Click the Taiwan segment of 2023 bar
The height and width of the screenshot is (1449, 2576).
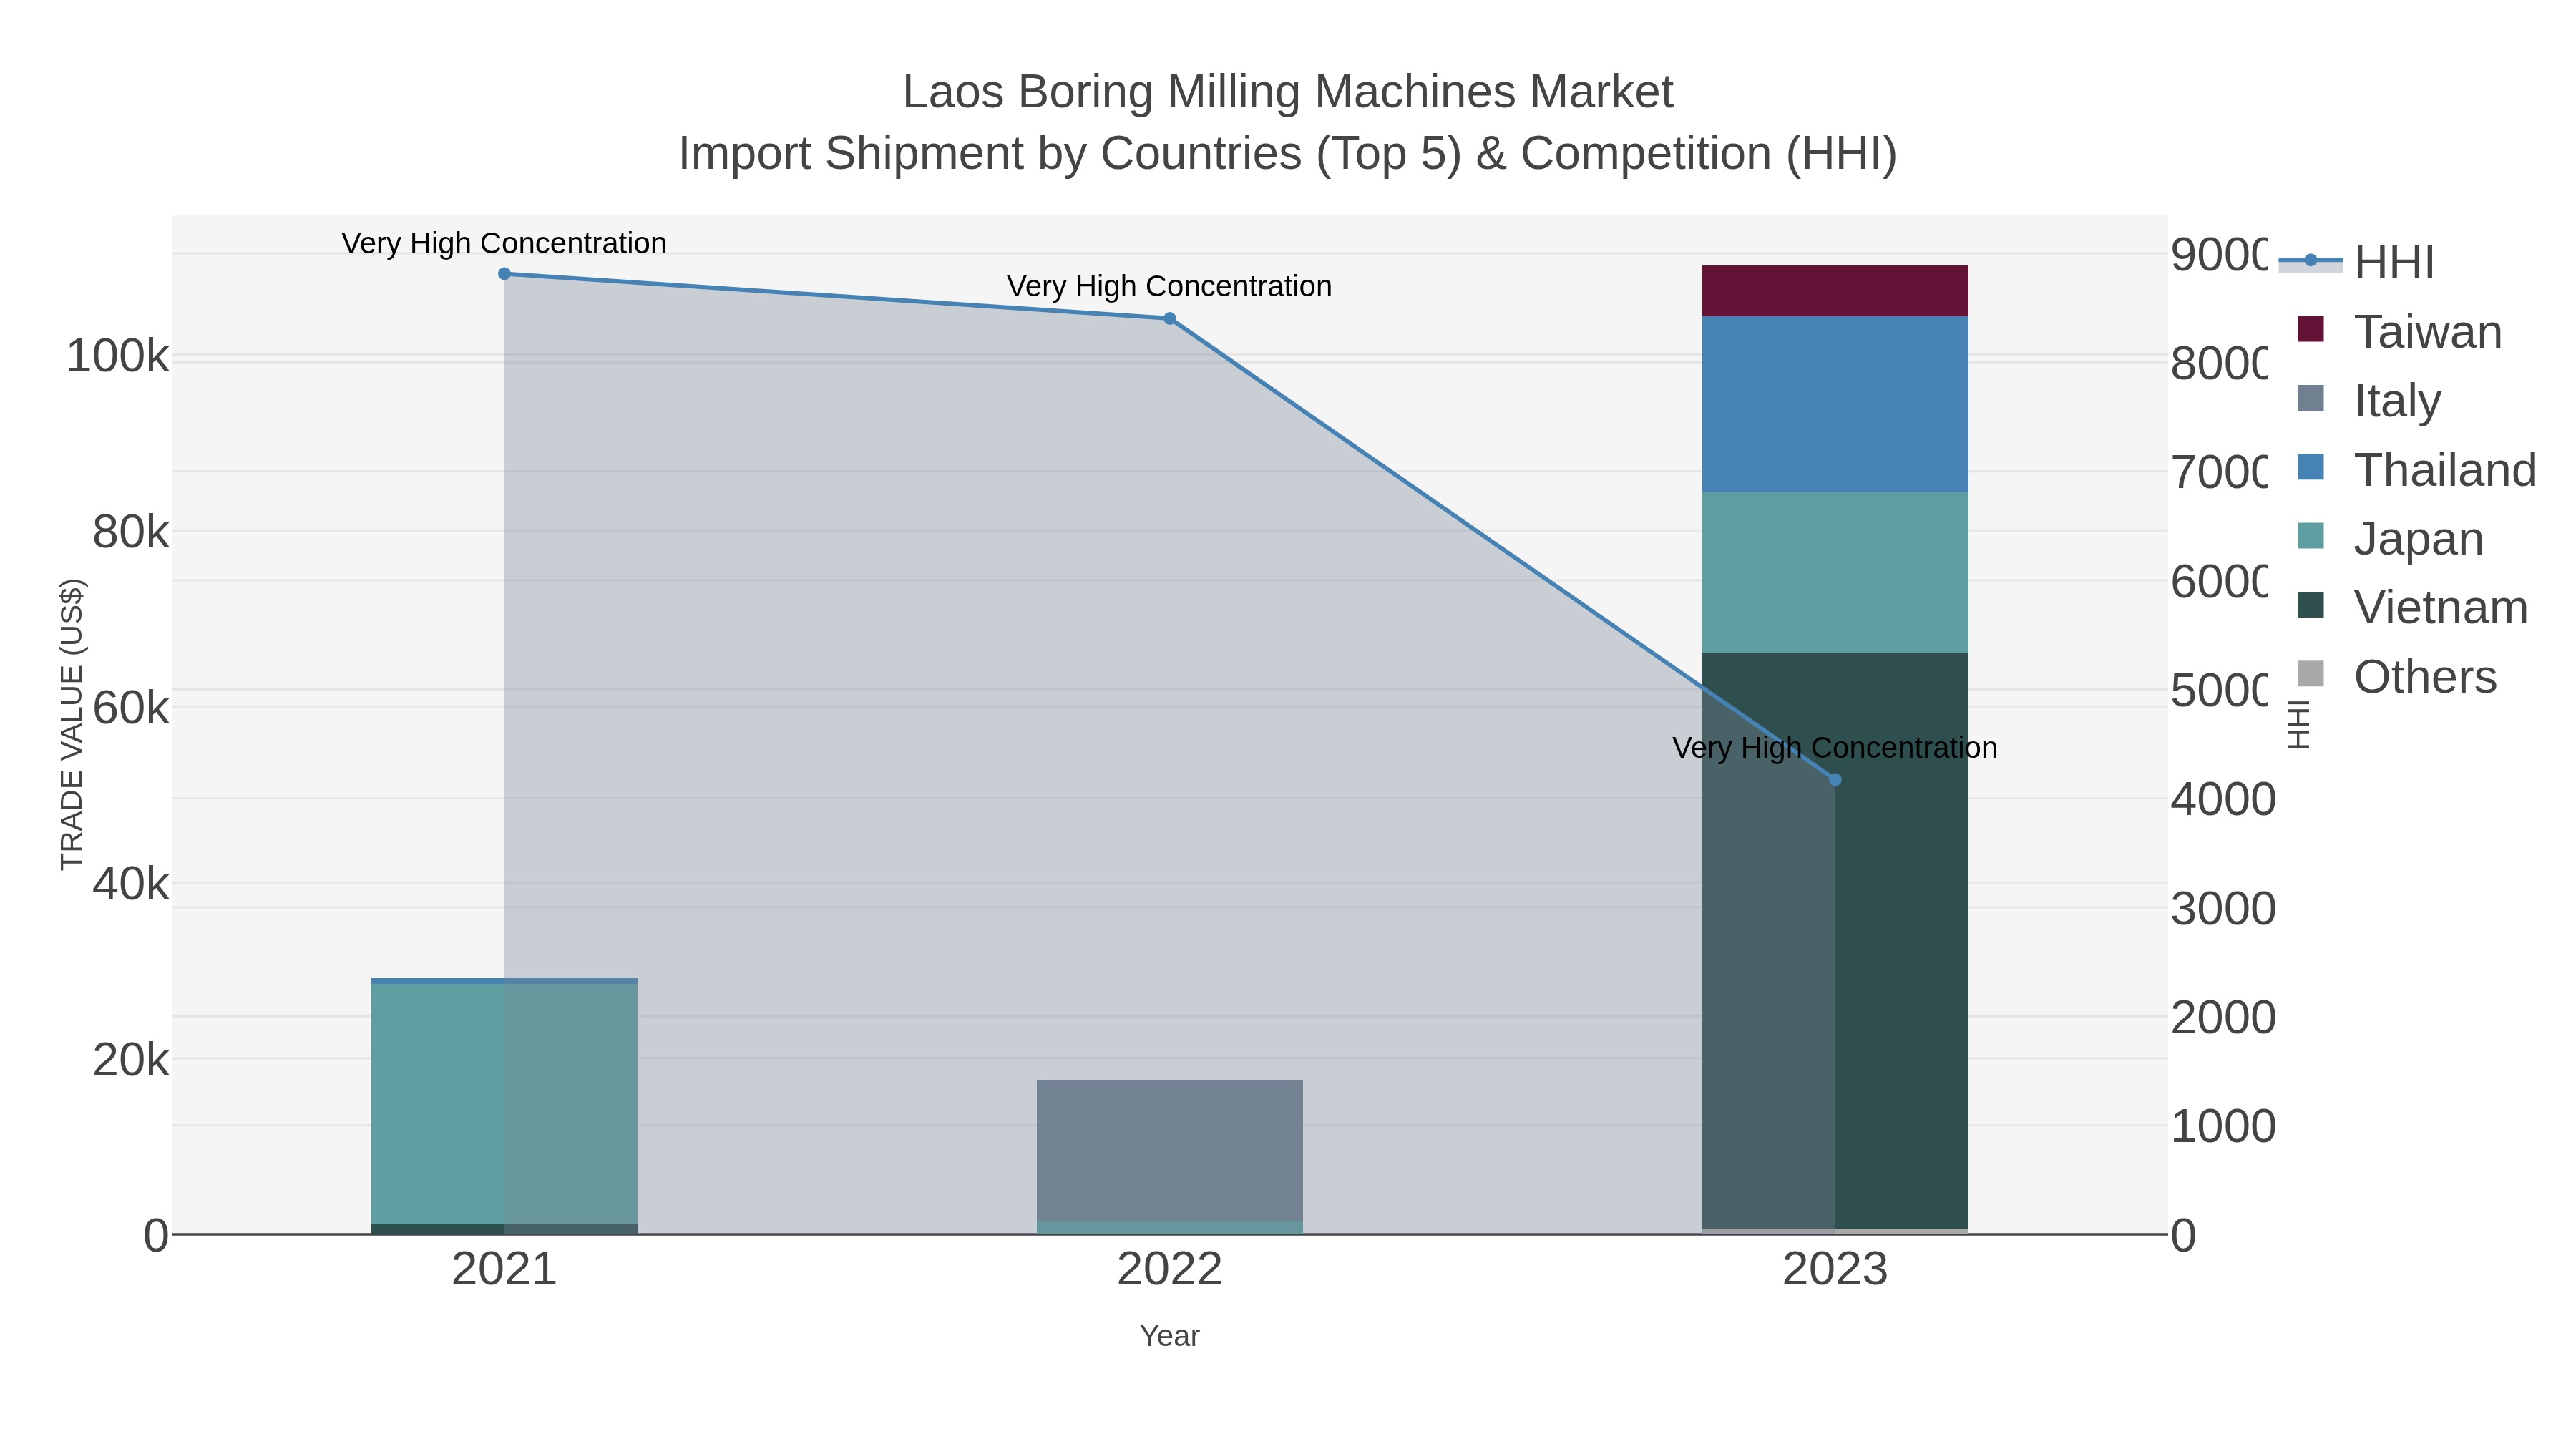tap(1835, 291)
